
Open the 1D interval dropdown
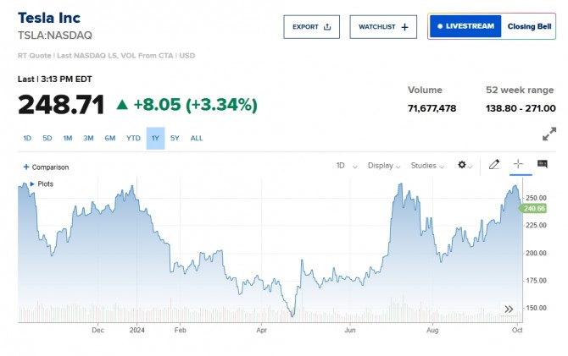click(x=346, y=166)
